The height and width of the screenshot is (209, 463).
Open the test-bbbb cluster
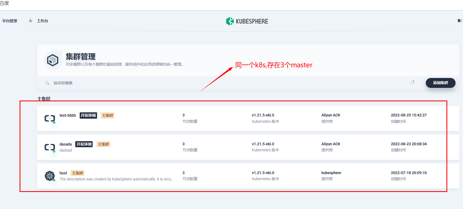pos(68,115)
